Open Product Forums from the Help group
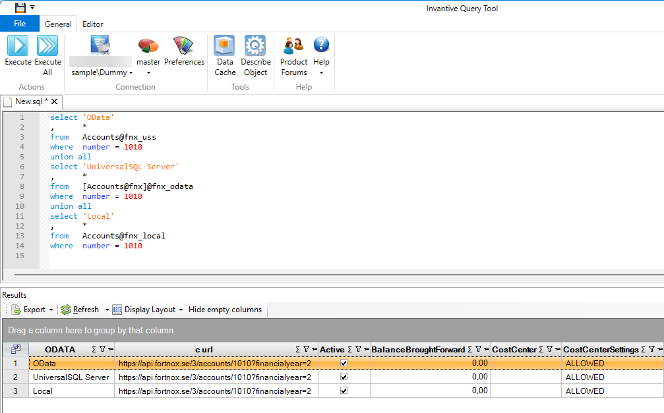 tap(293, 45)
